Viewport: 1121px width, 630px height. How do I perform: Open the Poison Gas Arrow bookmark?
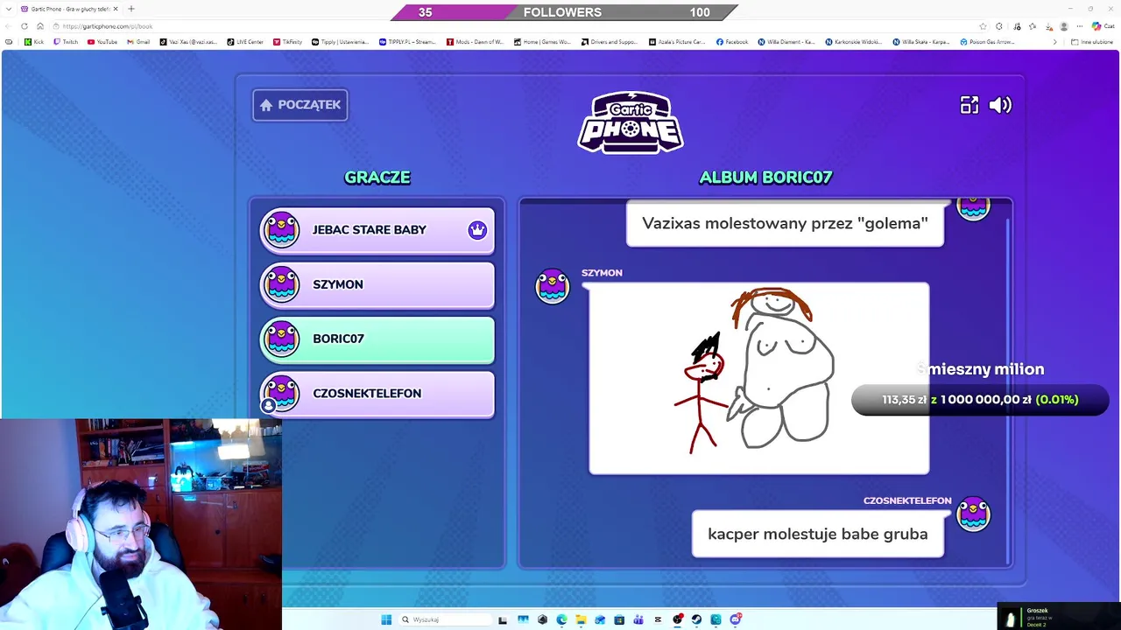(987, 42)
